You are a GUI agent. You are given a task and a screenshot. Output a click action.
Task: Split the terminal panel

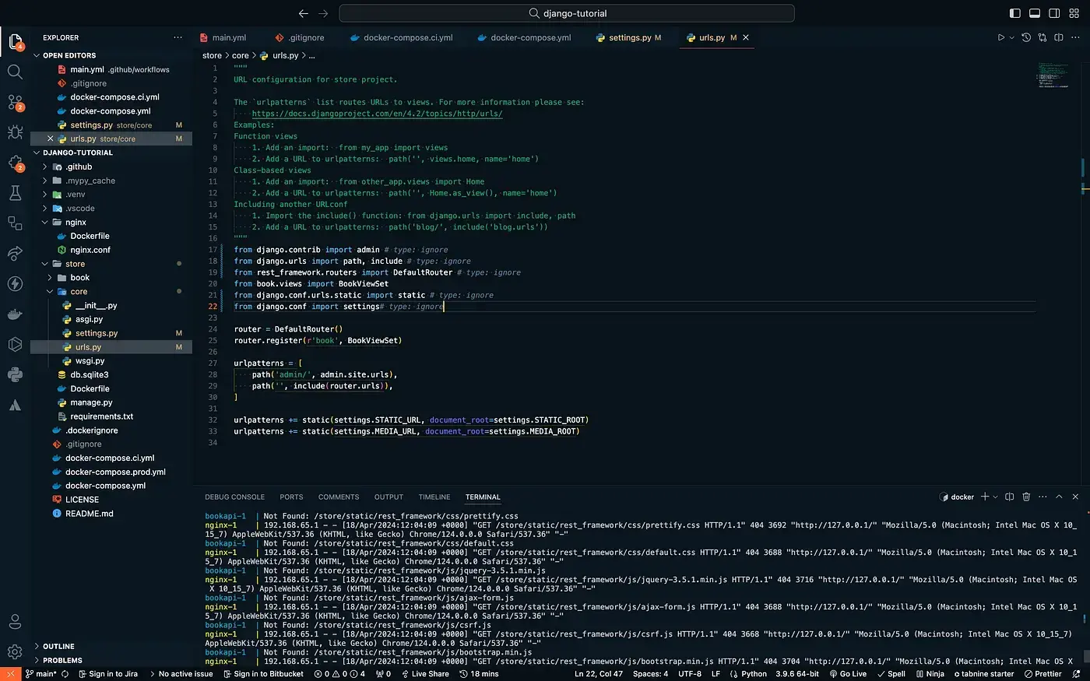[x=1010, y=497]
